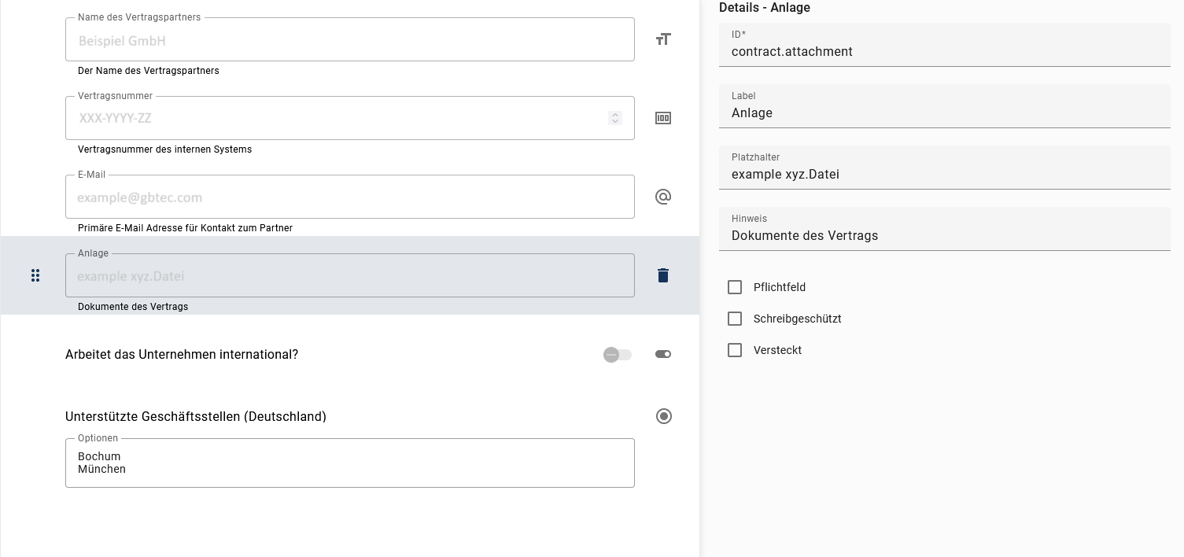Toggle the 'Arbeitet das Unternehmen international?' switch
This screenshot has height=557, width=1184.
[618, 355]
